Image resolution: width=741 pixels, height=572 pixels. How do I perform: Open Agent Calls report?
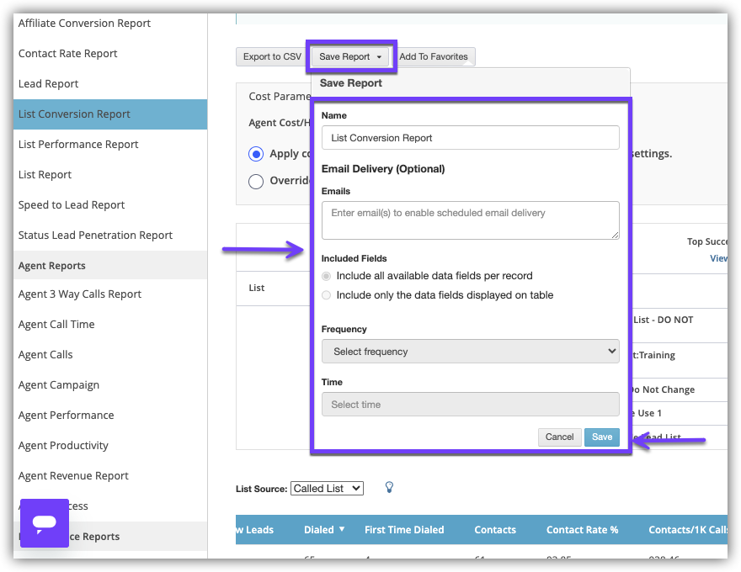coord(45,354)
